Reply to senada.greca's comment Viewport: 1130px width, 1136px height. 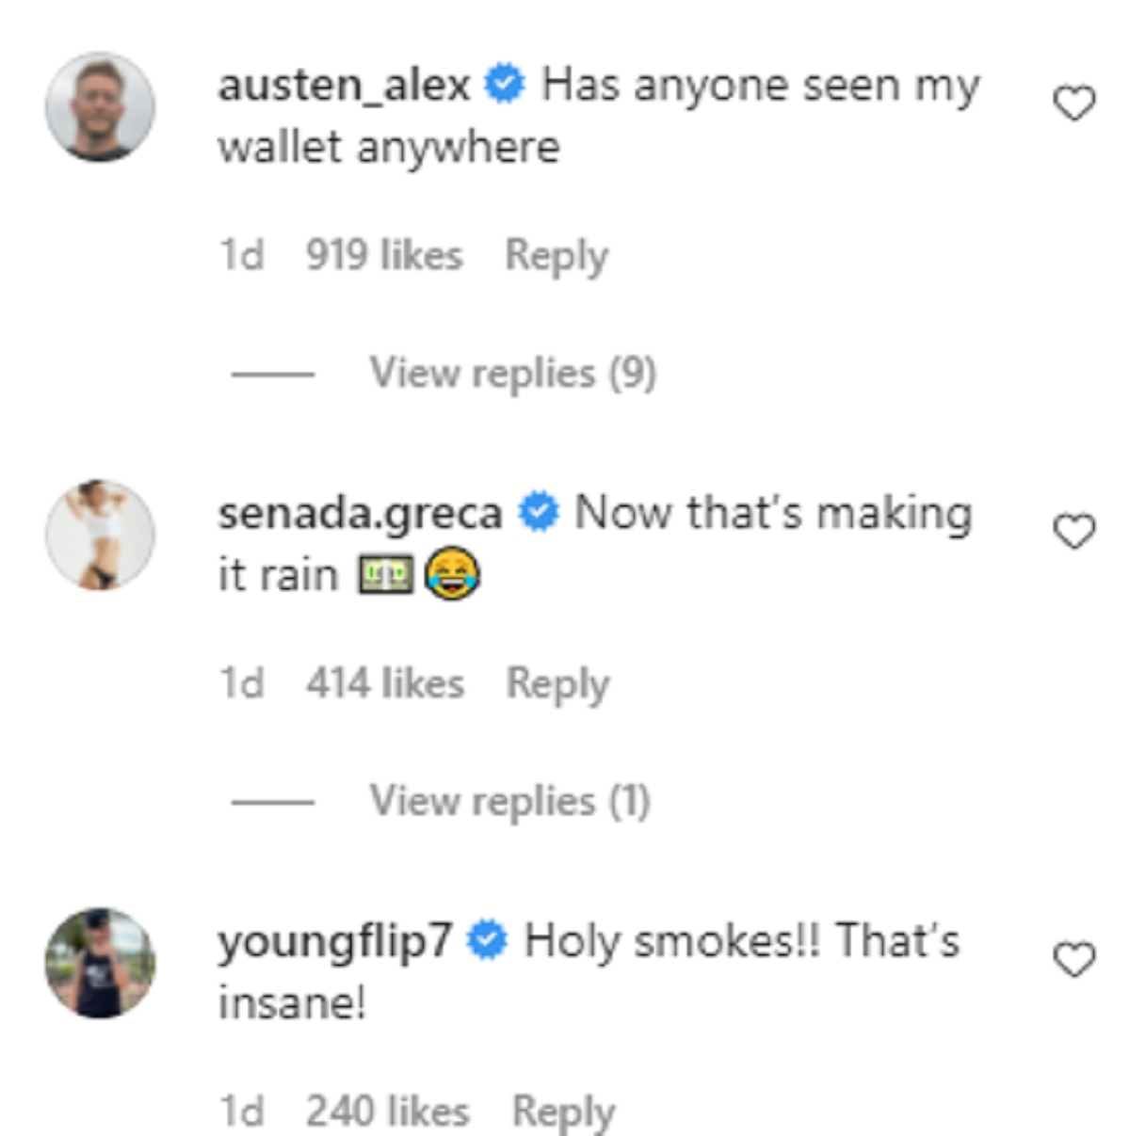[x=557, y=684]
